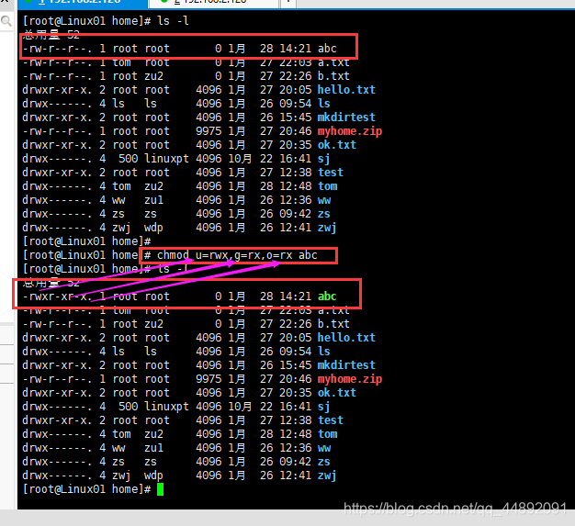
Task: Click blue ww directory name in first listing
Action: coord(324,200)
